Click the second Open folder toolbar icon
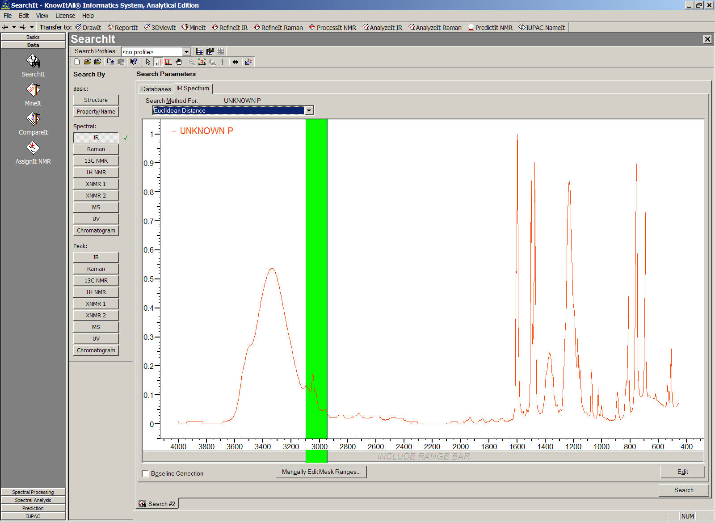This screenshot has width=715, height=523. [97, 62]
